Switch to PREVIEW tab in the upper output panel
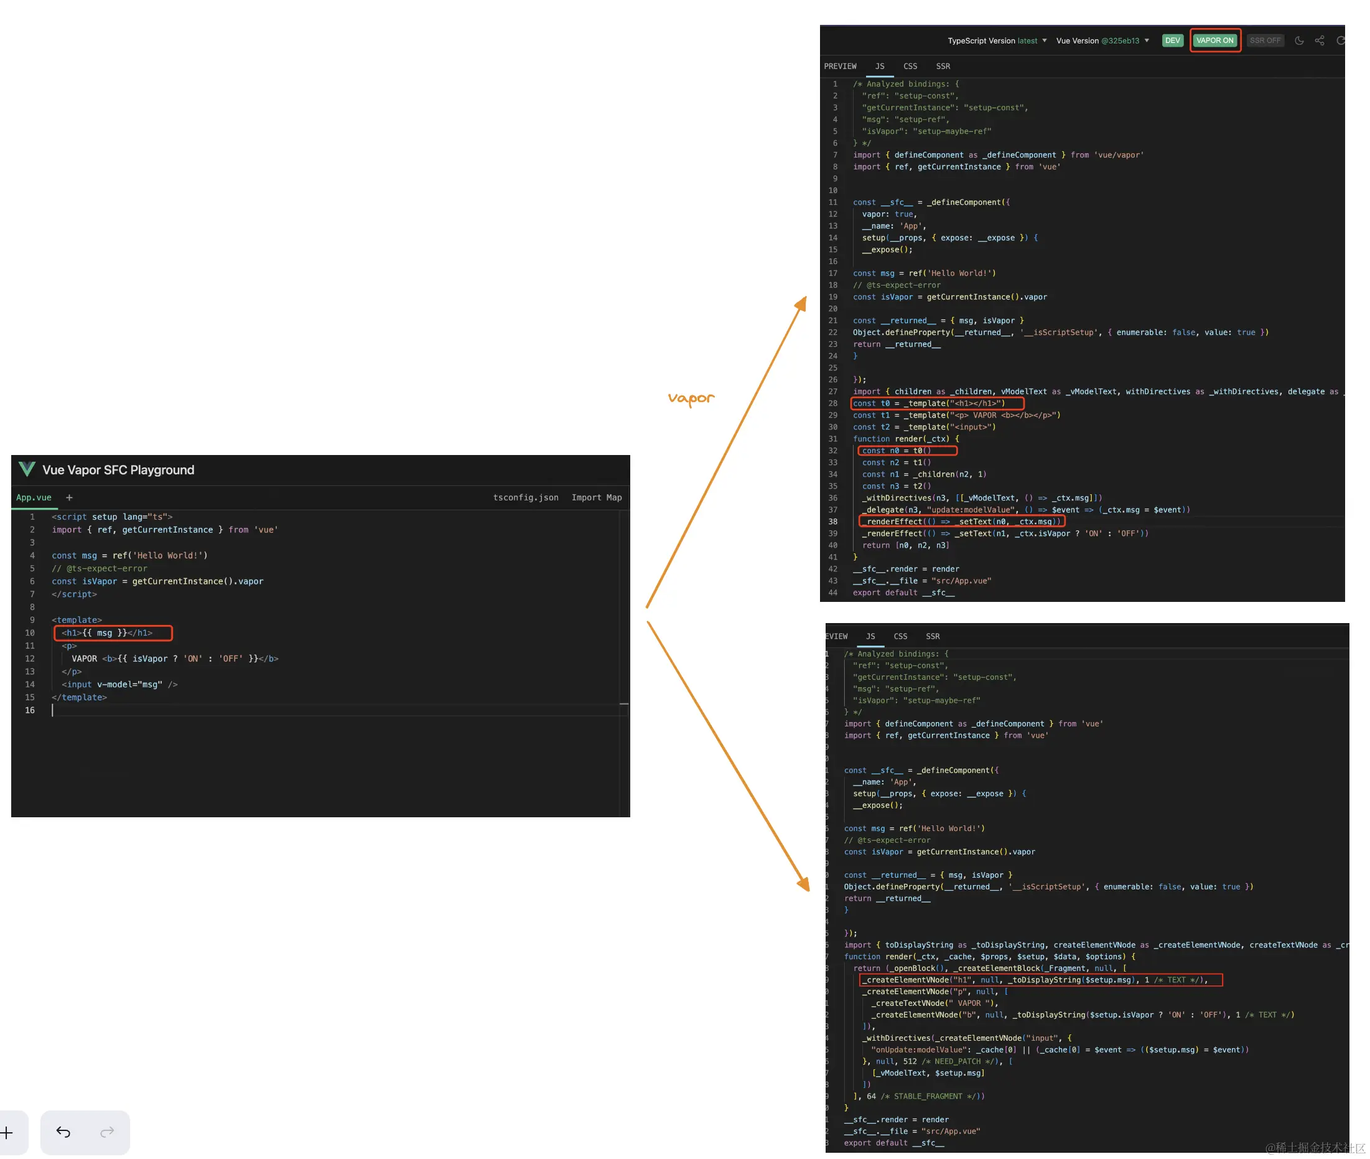 pyautogui.click(x=840, y=67)
